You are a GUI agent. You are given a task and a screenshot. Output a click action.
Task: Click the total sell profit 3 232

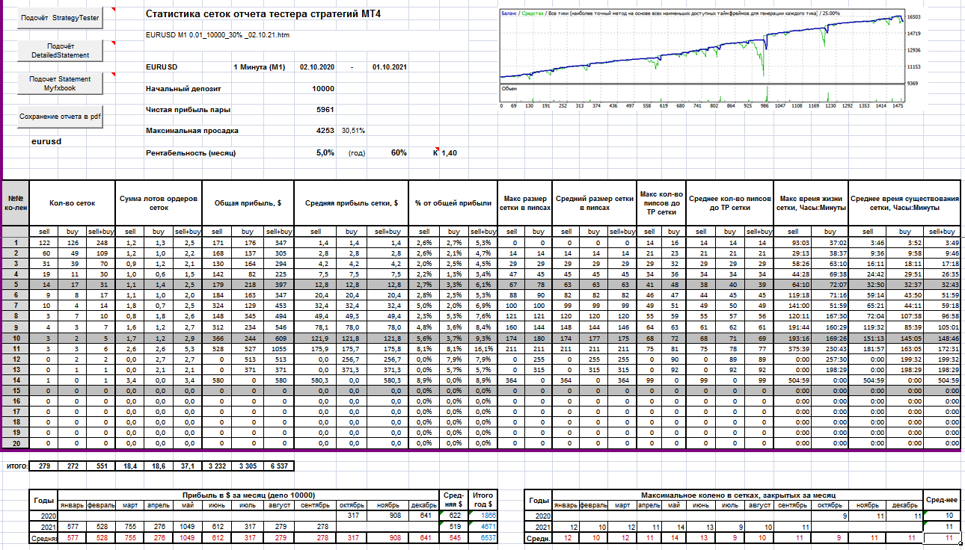tap(218, 466)
